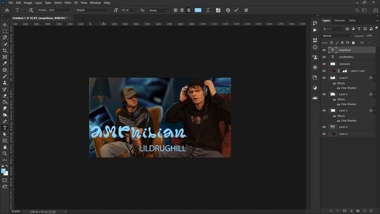Collapse Layer 5 effects with fx arrow
The image size is (380, 214).
(x=375, y=78)
